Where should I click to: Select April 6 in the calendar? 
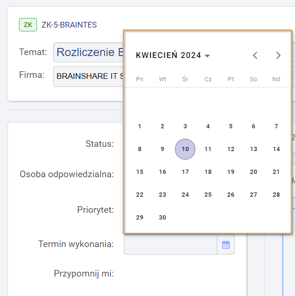(254, 126)
